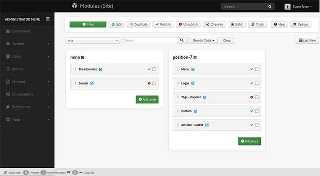This screenshot has width=320, height=176.
Task: Click the published check of Login module
Action: (252, 83)
